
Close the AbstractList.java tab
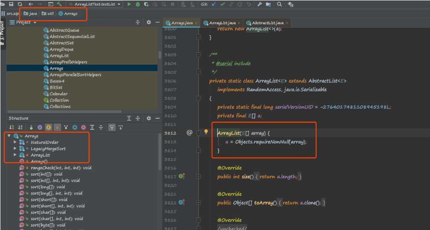[287, 23]
